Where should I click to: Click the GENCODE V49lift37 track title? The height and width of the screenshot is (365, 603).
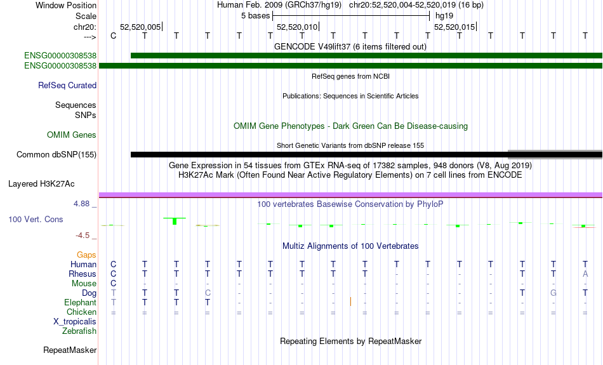(350, 46)
